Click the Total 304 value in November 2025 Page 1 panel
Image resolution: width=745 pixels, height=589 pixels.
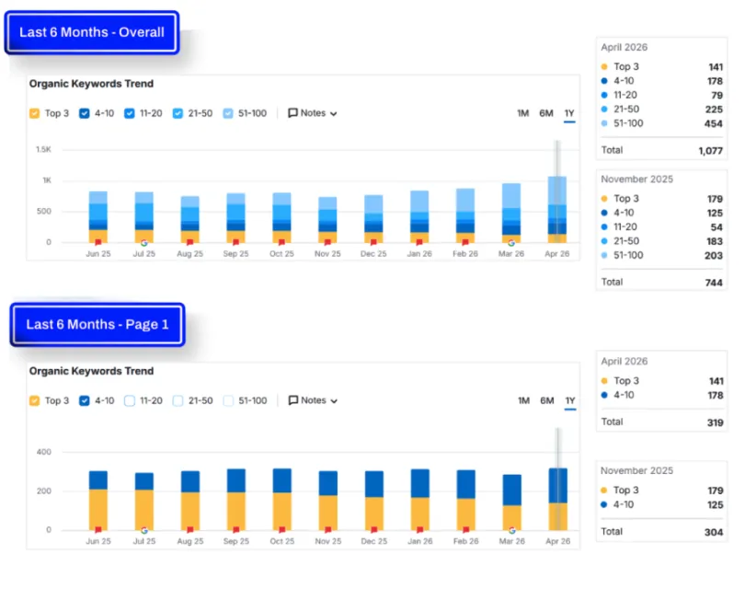(714, 532)
